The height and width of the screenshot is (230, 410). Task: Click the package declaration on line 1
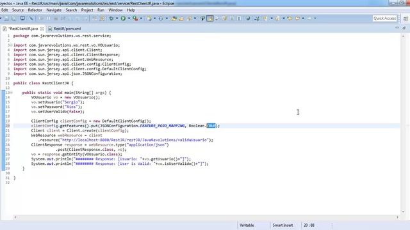62,36
